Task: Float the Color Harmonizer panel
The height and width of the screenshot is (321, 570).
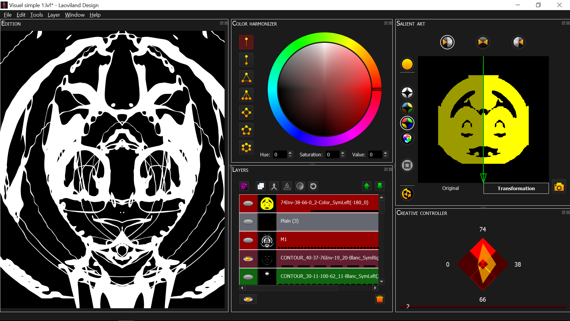Action: pos(386,23)
